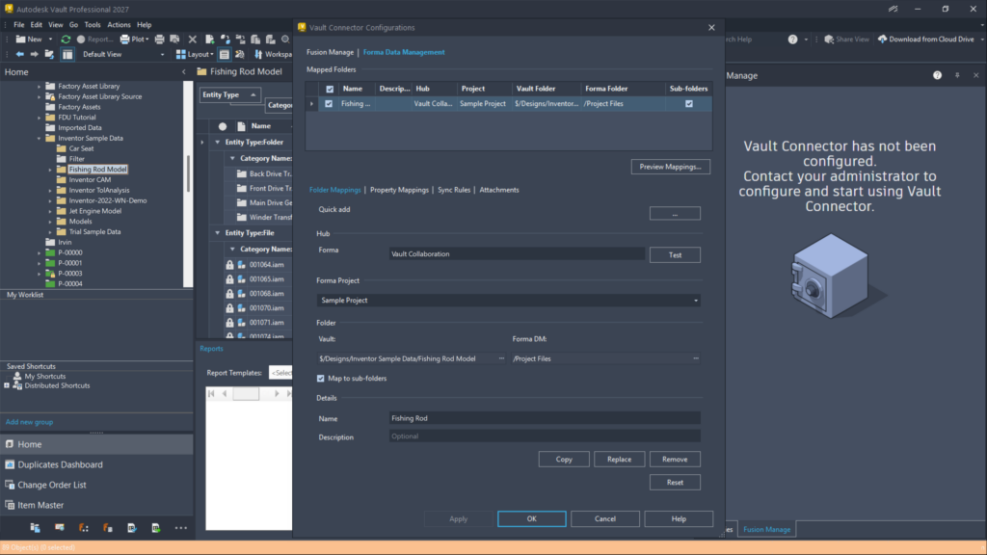
Task: Toggle the navigation pane layout icon
Action: [67, 54]
